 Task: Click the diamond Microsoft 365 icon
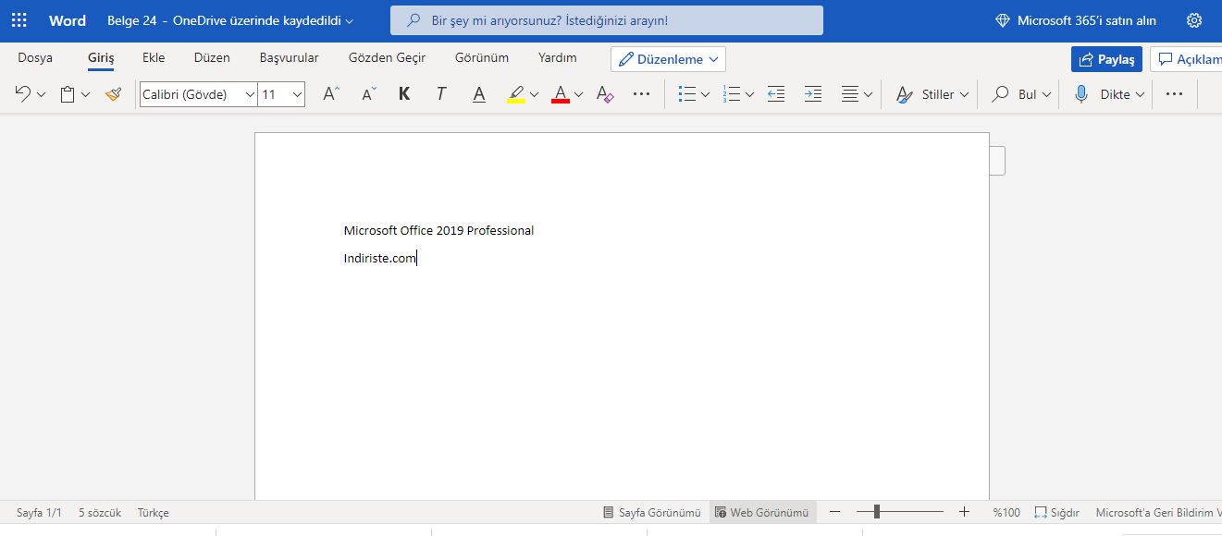click(x=1003, y=20)
